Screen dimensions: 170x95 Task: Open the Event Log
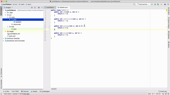163,92
